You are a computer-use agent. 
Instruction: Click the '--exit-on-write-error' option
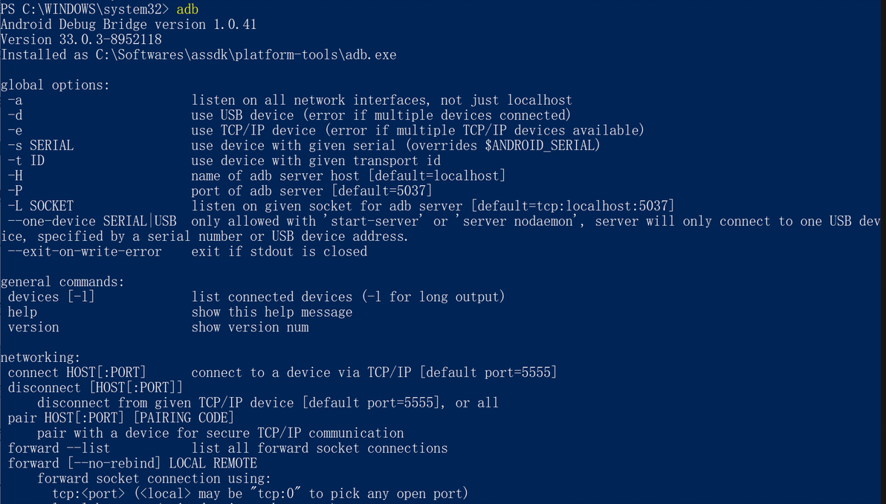pyautogui.click(x=85, y=252)
